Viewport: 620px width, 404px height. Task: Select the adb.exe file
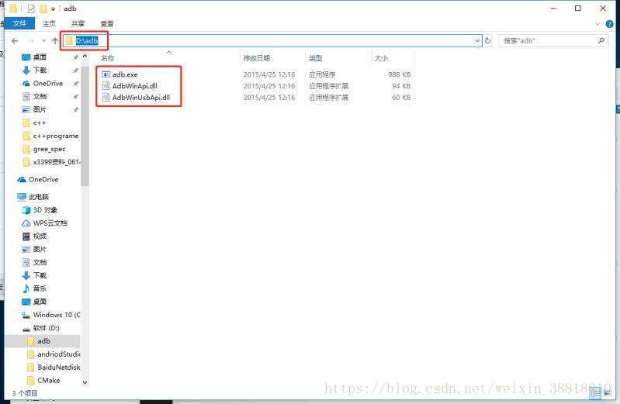(x=125, y=74)
